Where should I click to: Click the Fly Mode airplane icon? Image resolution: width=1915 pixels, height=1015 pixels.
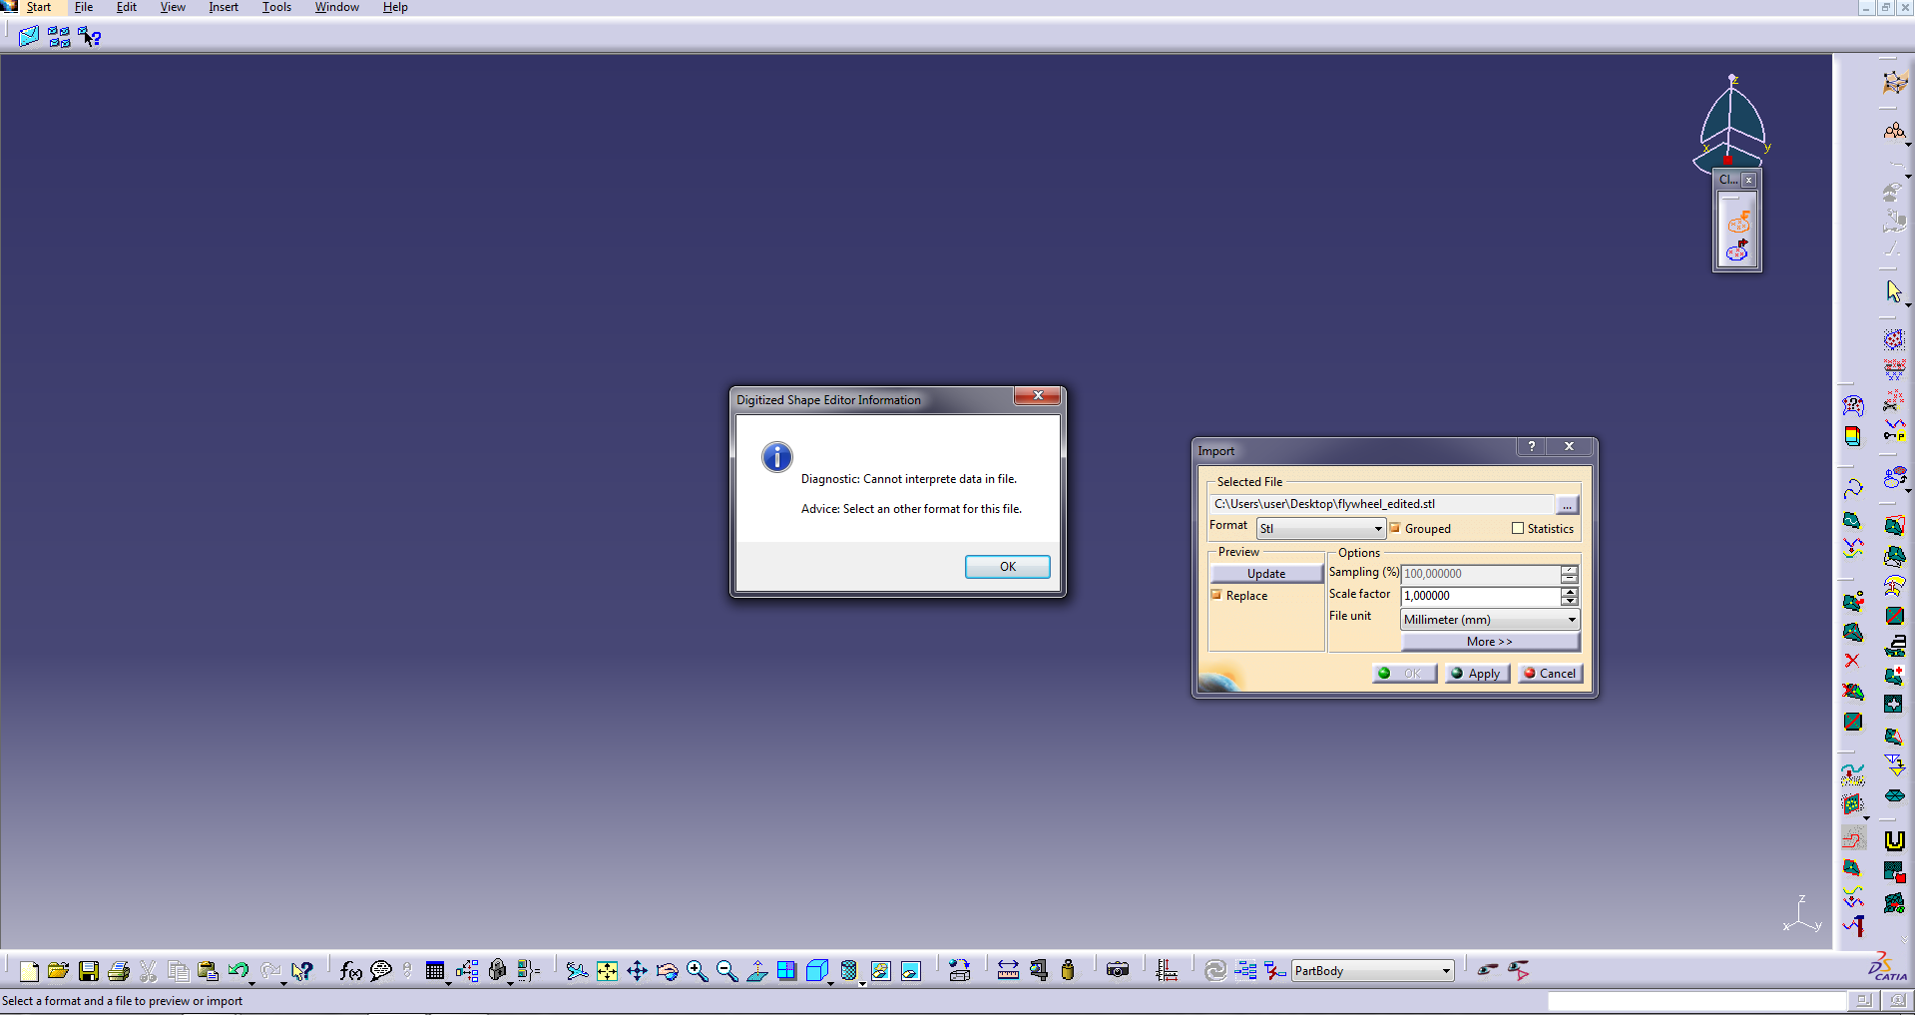[x=577, y=971]
